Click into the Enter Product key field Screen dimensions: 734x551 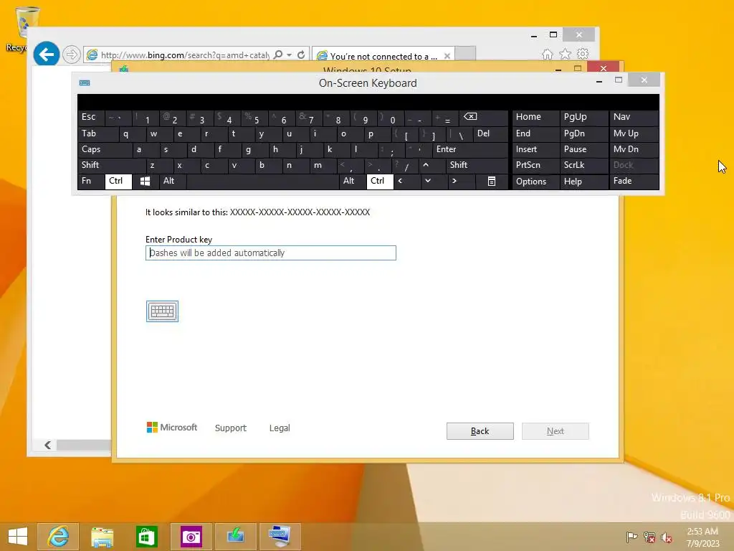pos(270,253)
